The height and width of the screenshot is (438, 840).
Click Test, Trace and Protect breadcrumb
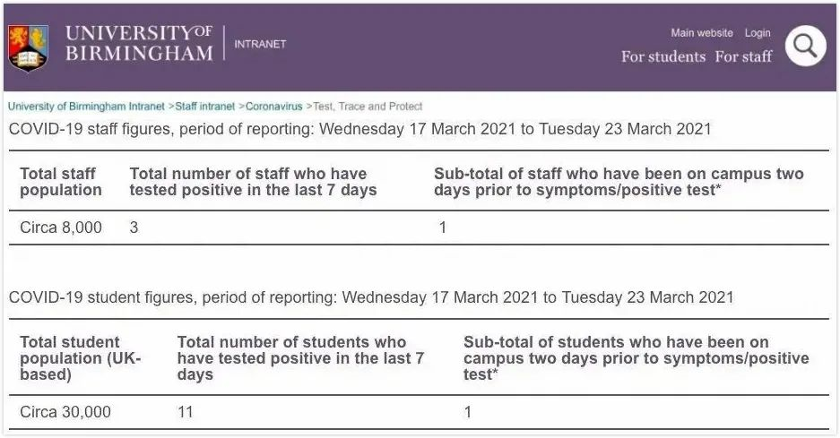(x=368, y=106)
